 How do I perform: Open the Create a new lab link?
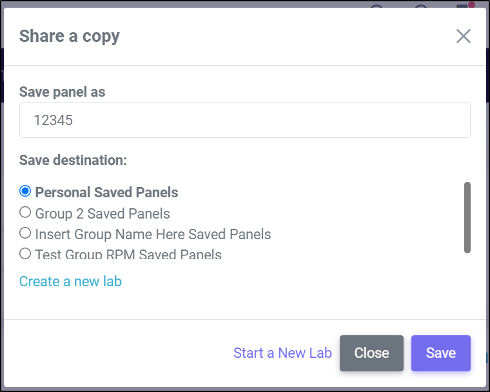pos(70,281)
